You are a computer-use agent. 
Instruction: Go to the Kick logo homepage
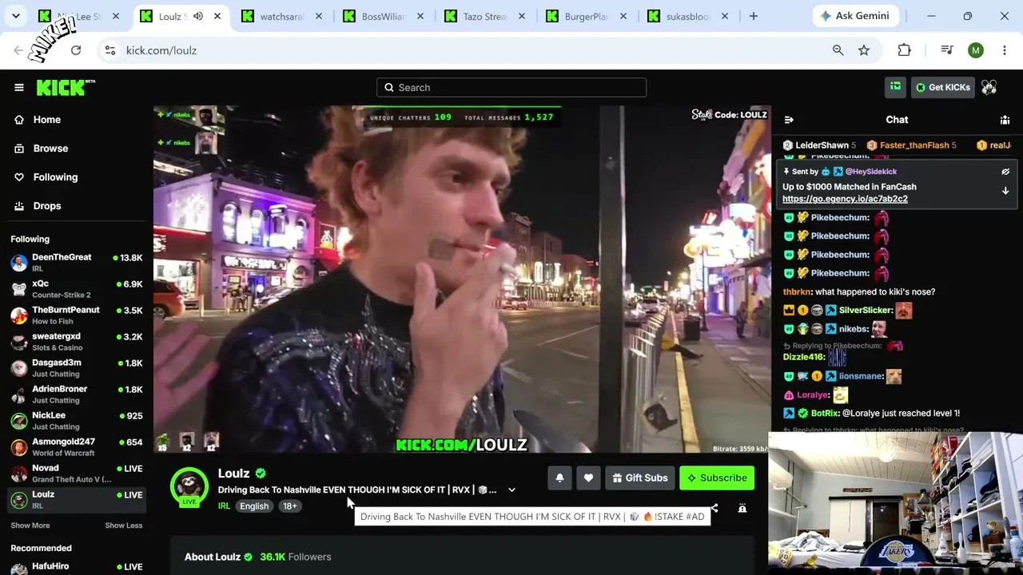[66, 87]
